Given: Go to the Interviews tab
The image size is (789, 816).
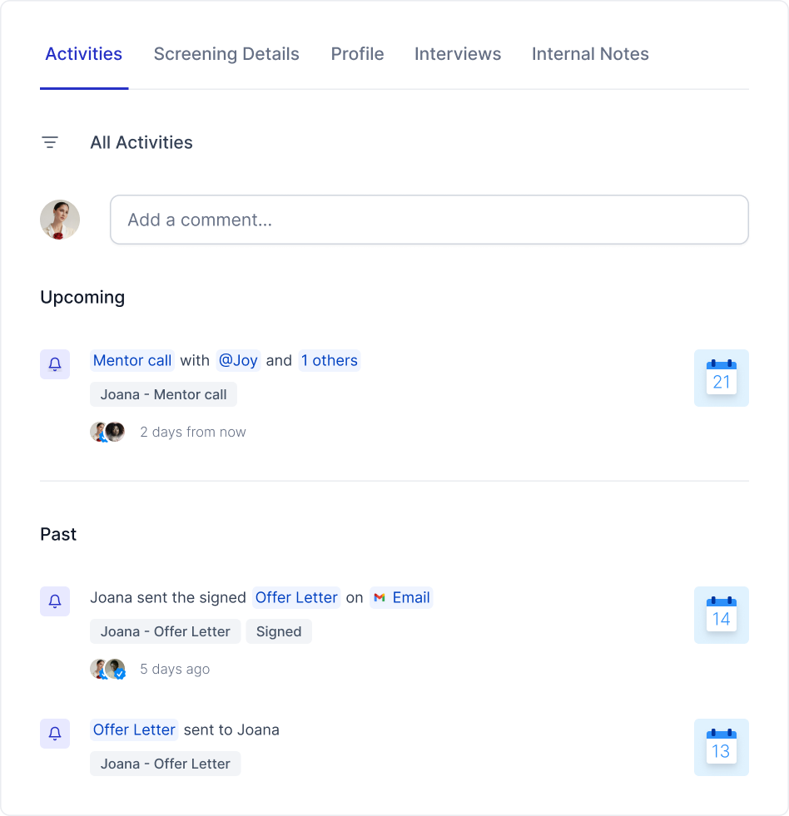Looking at the screenshot, I should coord(458,54).
